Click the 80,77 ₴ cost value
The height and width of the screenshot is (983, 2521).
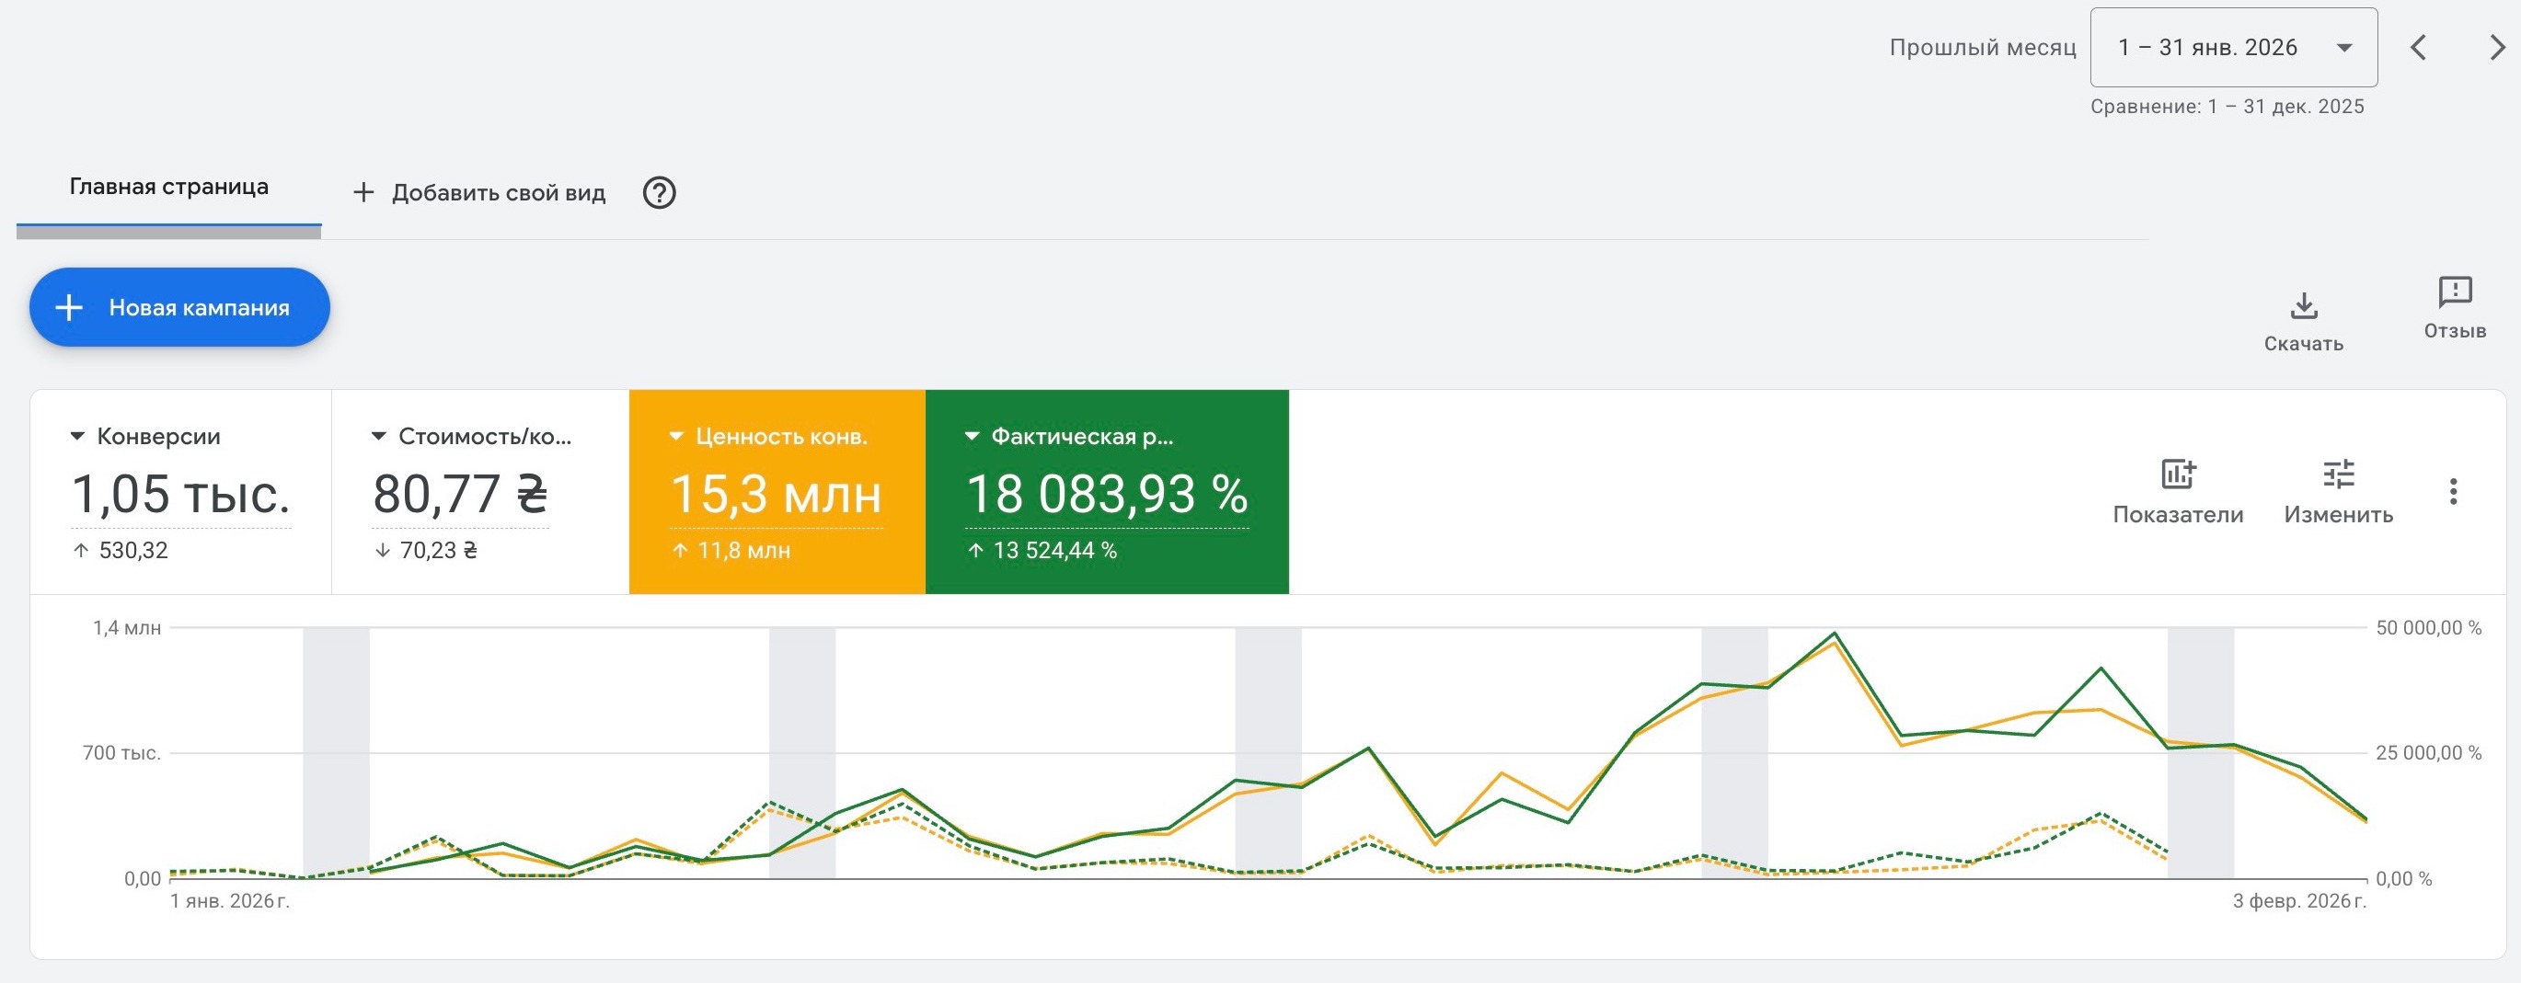460,495
